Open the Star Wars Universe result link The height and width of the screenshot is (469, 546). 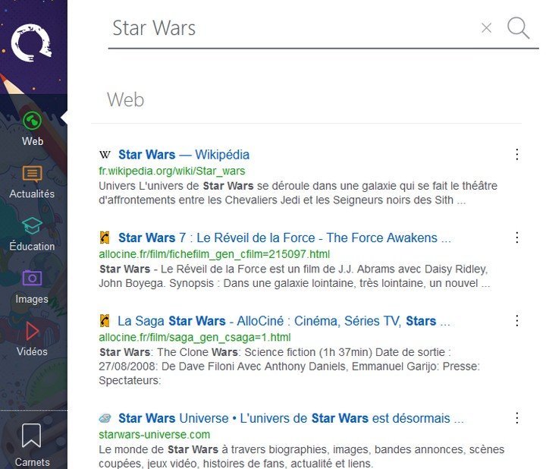coord(291,418)
